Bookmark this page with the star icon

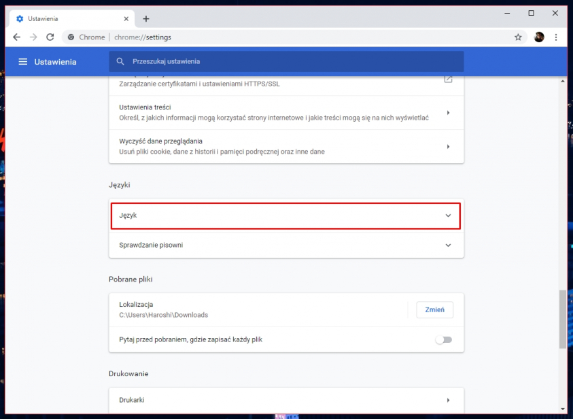[x=518, y=37]
